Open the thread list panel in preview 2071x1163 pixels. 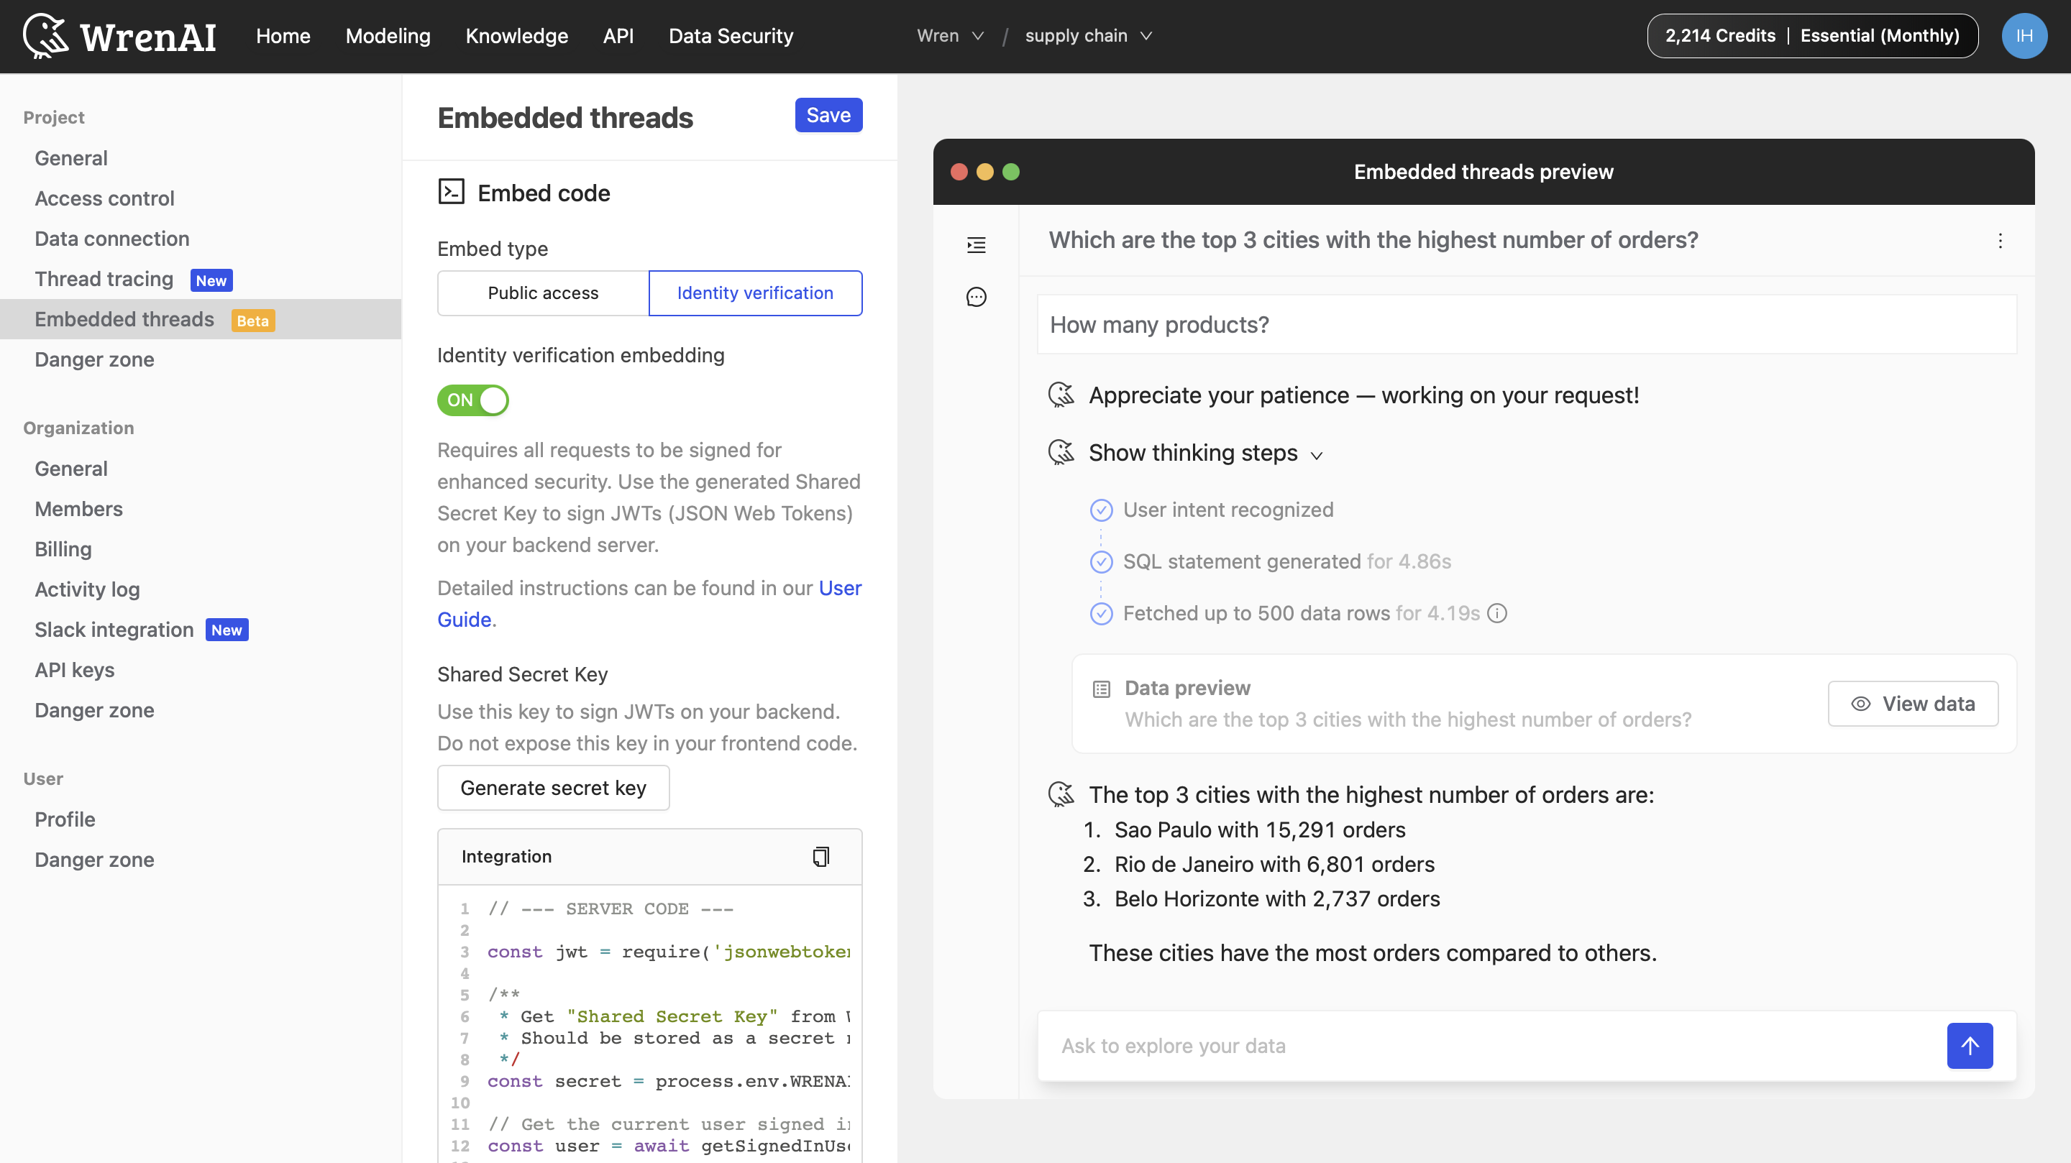click(x=975, y=245)
